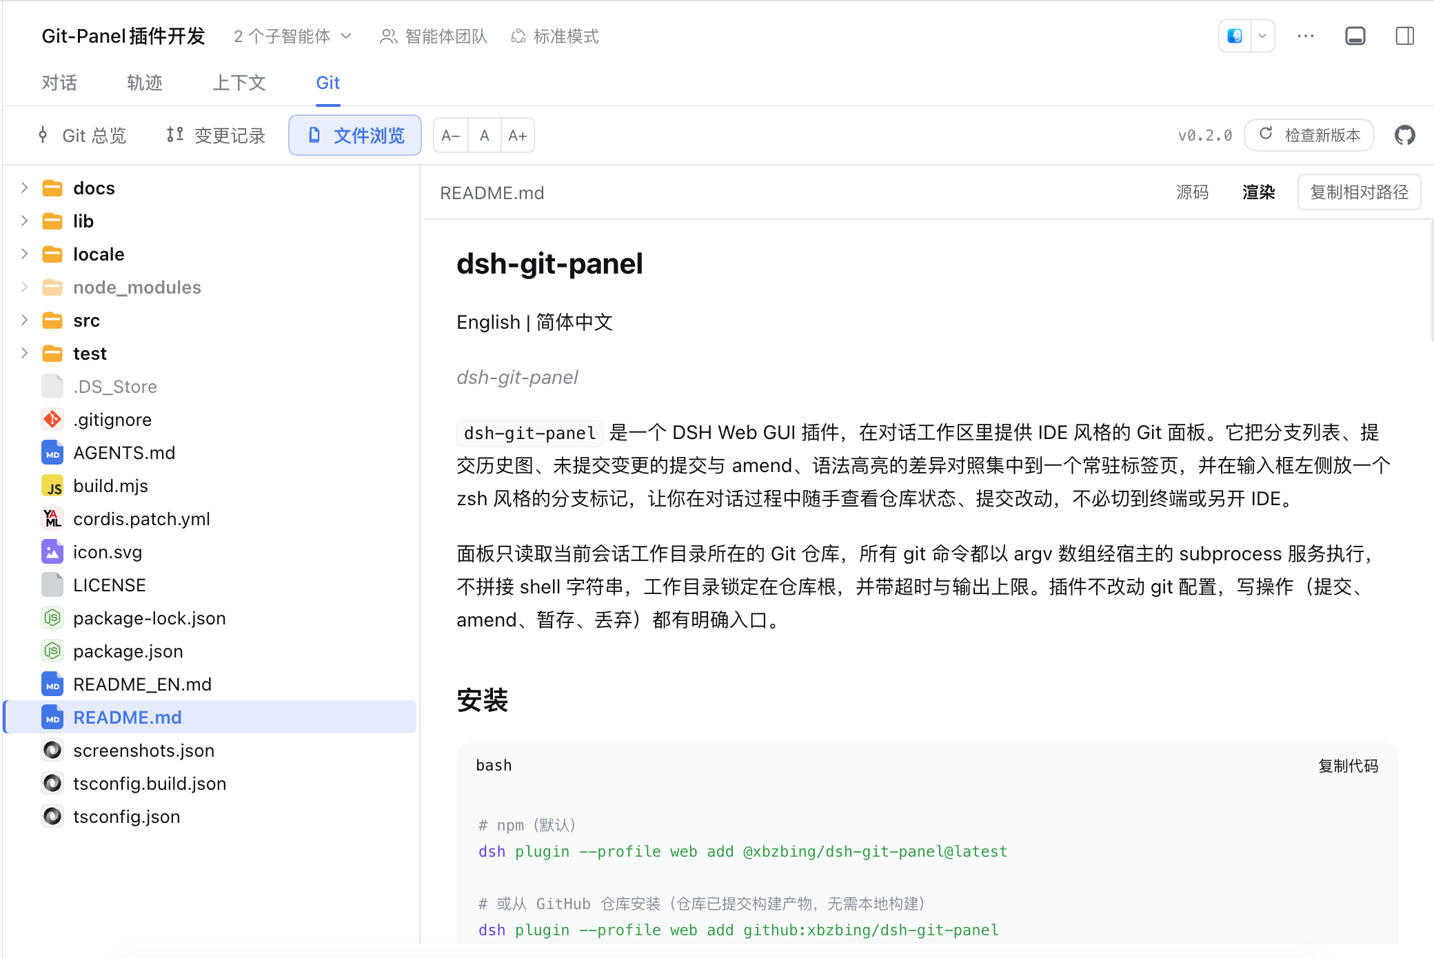Expand the locale folder chevron

click(24, 254)
